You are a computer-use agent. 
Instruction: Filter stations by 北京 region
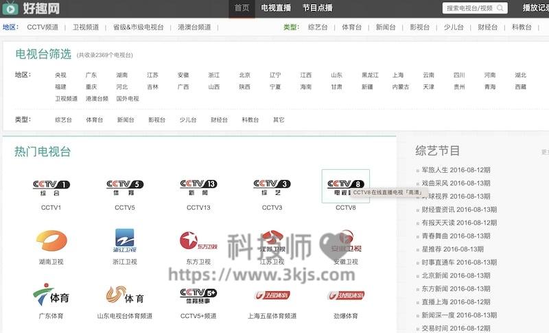(244, 75)
